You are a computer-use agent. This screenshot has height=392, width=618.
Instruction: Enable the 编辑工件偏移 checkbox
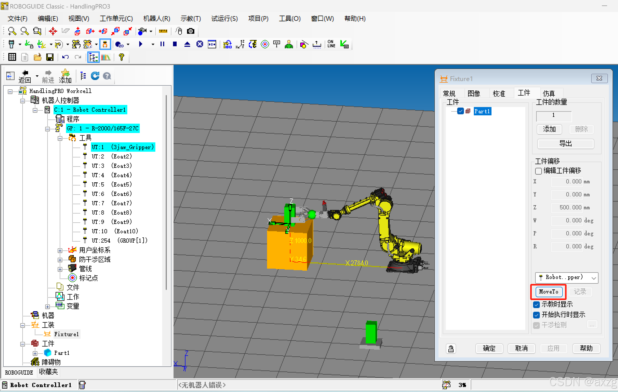coord(539,171)
